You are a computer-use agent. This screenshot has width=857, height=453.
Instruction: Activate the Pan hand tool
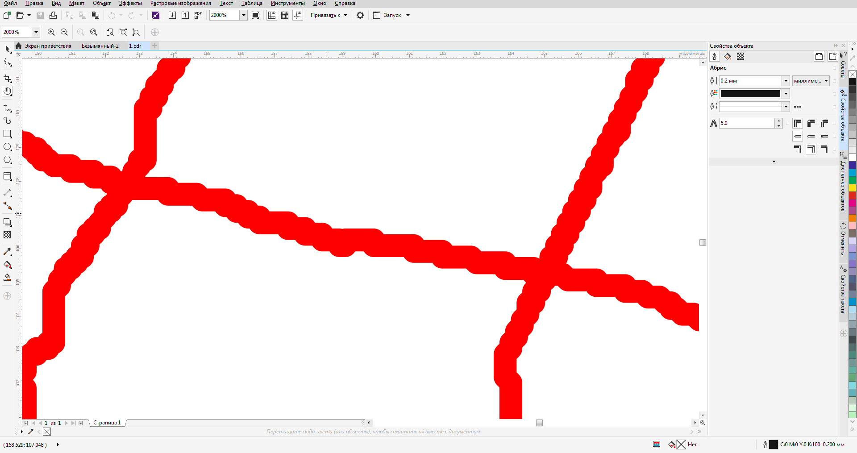point(7,91)
